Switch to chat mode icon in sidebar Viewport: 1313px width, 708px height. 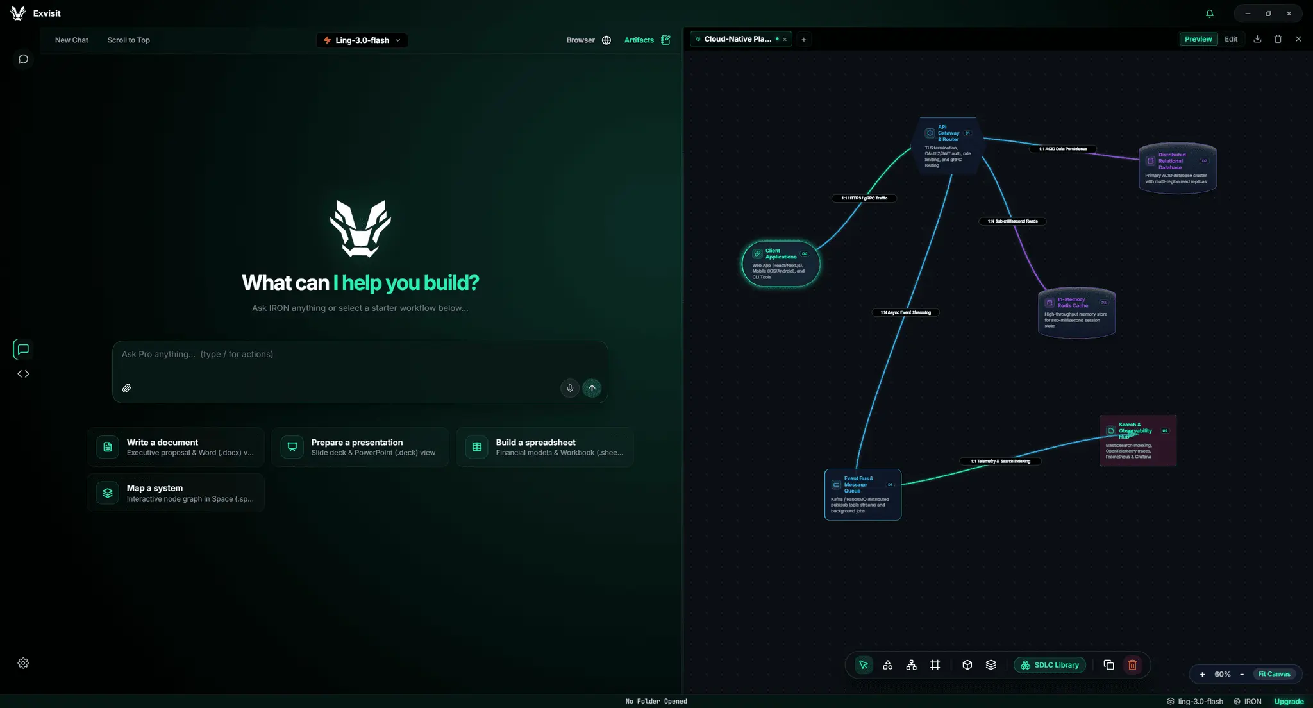click(23, 350)
